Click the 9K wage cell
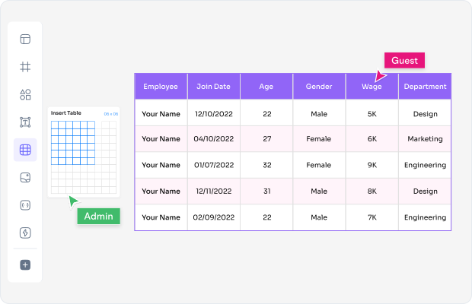The width and height of the screenshot is (472, 304). coord(372,165)
